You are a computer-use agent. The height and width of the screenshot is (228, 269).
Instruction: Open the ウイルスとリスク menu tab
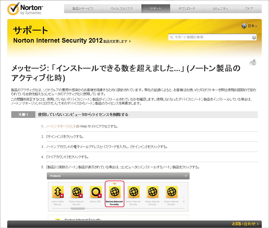pos(122,9)
